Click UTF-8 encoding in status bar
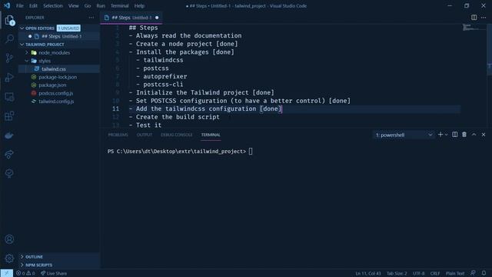The image size is (492, 277). click(418, 273)
